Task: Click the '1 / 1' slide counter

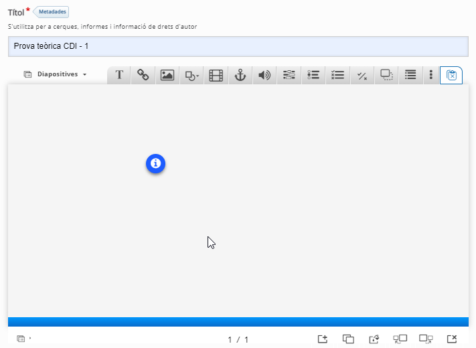Action: [238, 339]
